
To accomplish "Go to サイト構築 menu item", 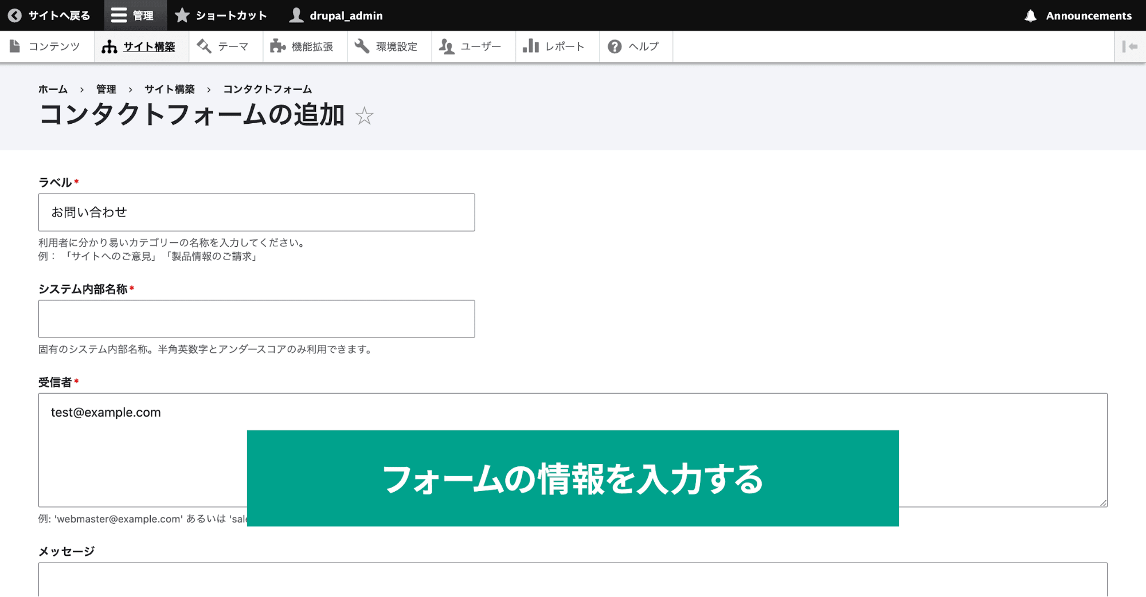I will click(x=142, y=46).
